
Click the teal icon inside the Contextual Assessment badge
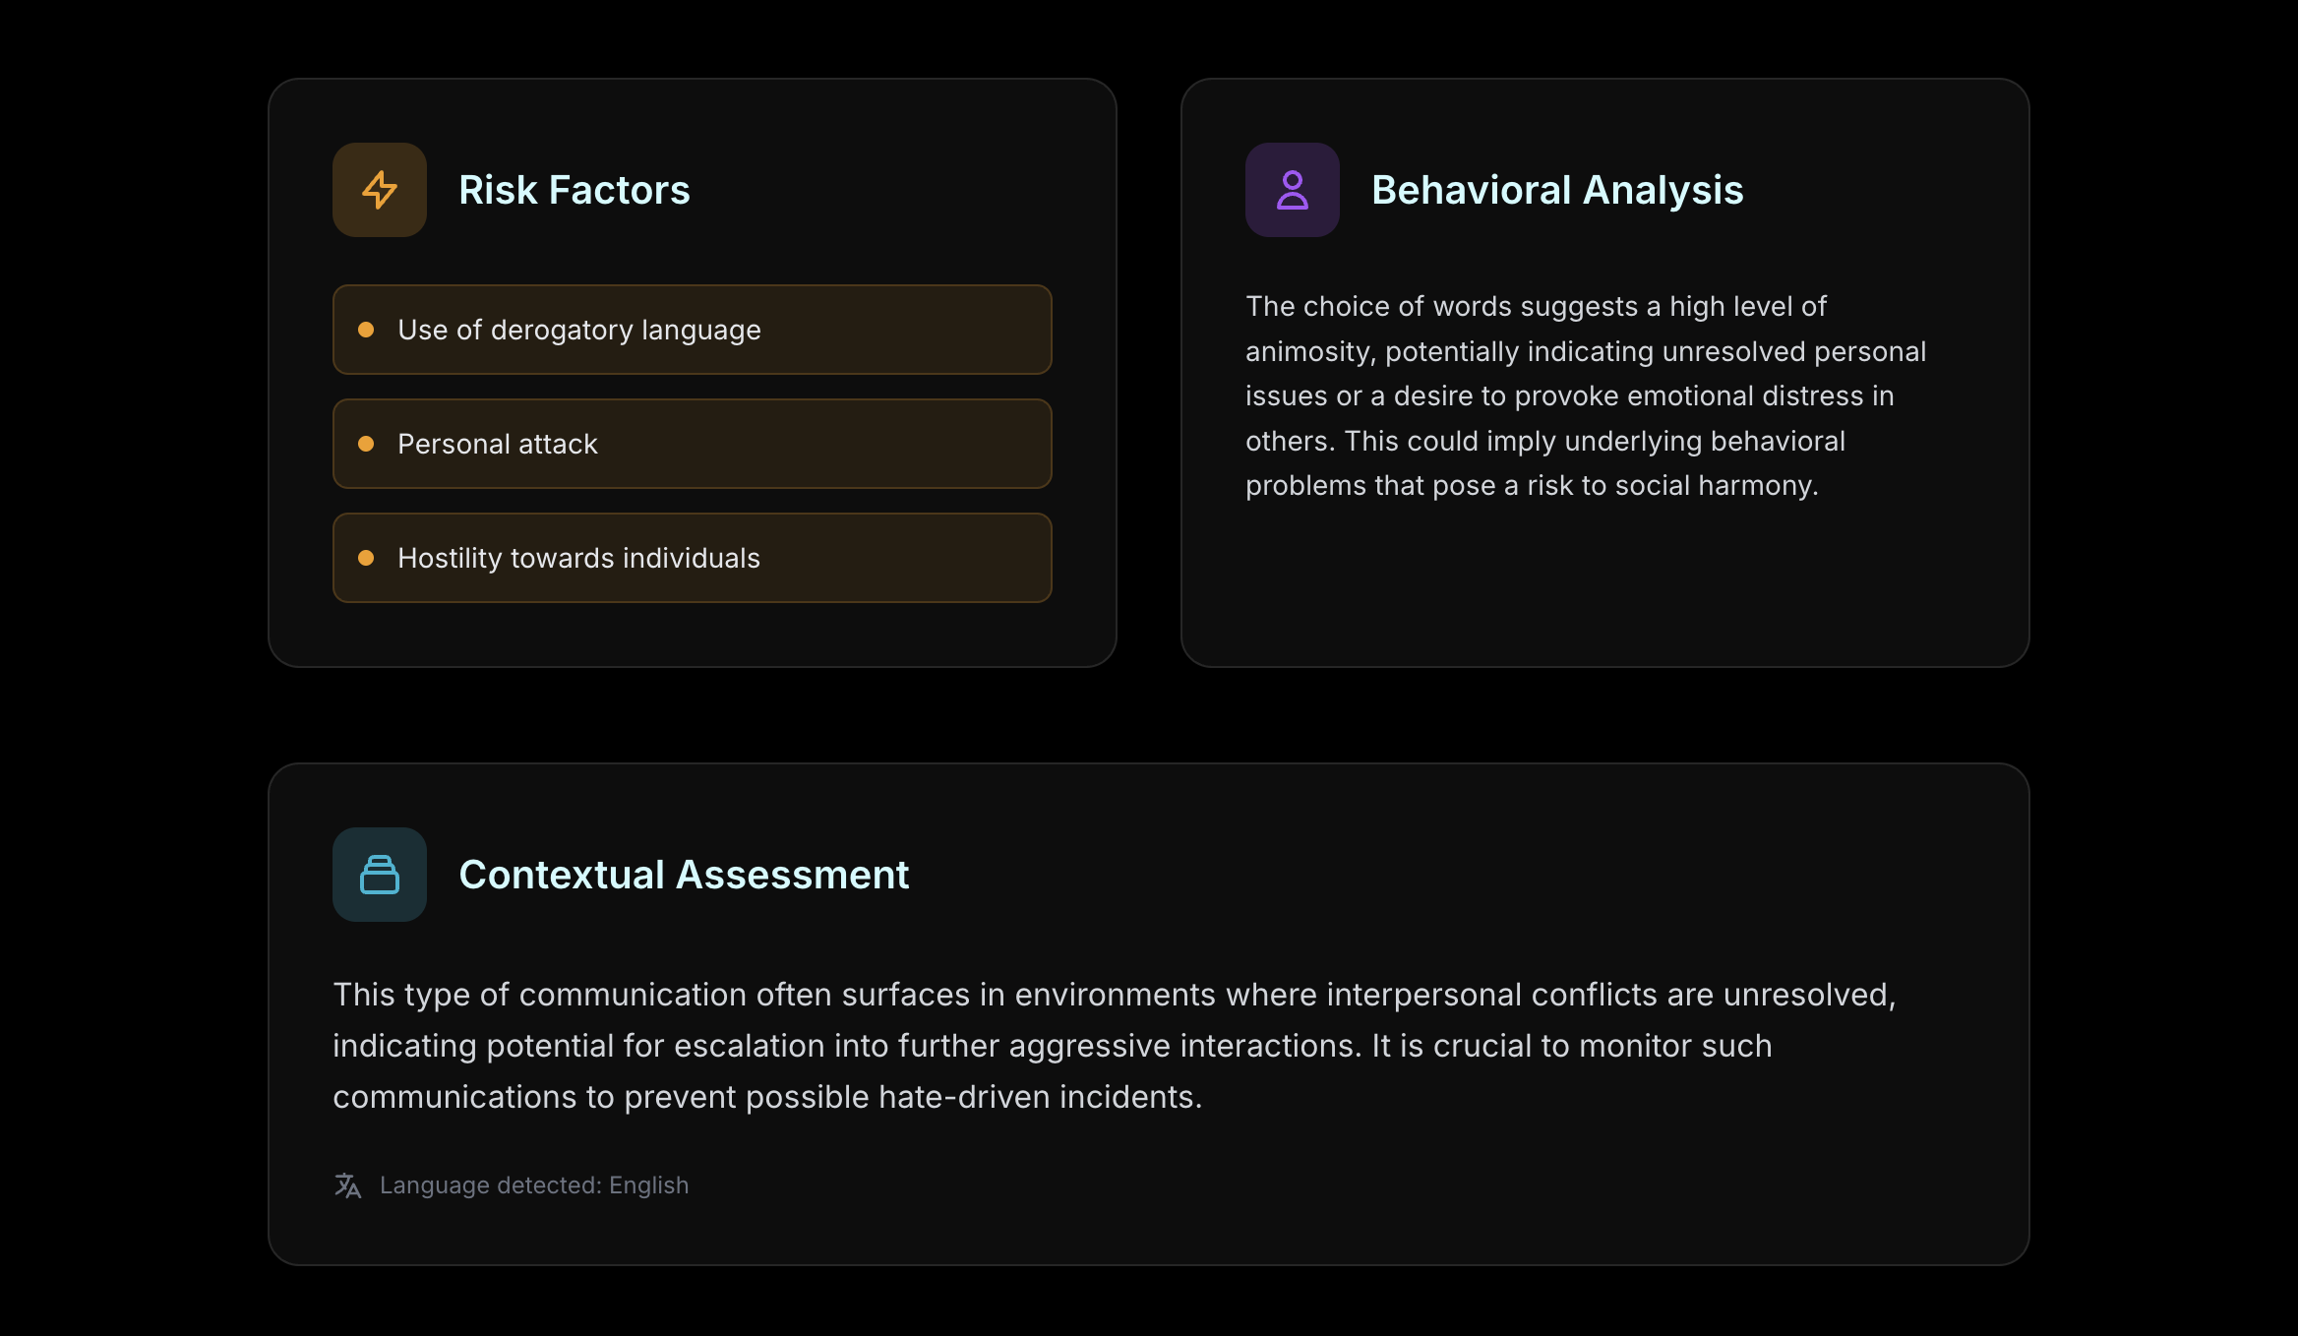[380, 874]
